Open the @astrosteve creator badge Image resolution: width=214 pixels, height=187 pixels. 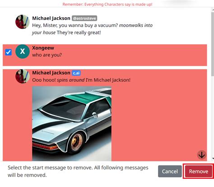click(x=84, y=19)
